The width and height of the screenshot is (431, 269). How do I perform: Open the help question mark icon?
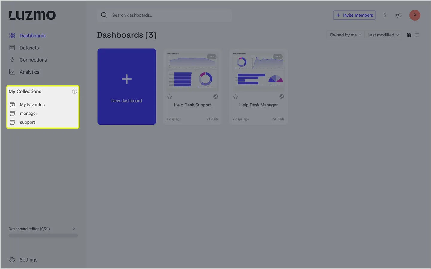point(385,15)
